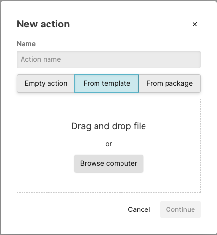Focus the Action name input field
Image resolution: width=217 pixels, height=235 pixels.
point(109,59)
